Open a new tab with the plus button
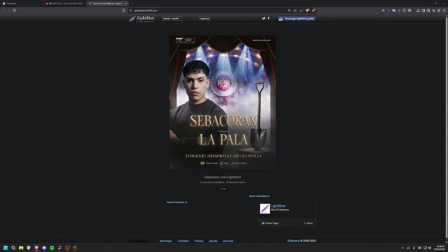The width and height of the screenshot is (448, 252). click(133, 3)
